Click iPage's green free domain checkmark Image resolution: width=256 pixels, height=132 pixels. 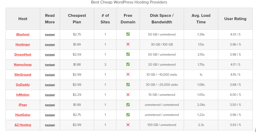(128, 104)
